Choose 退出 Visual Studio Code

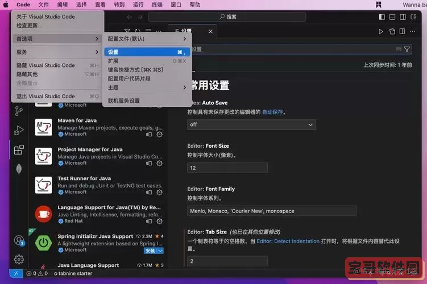[57, 97]
